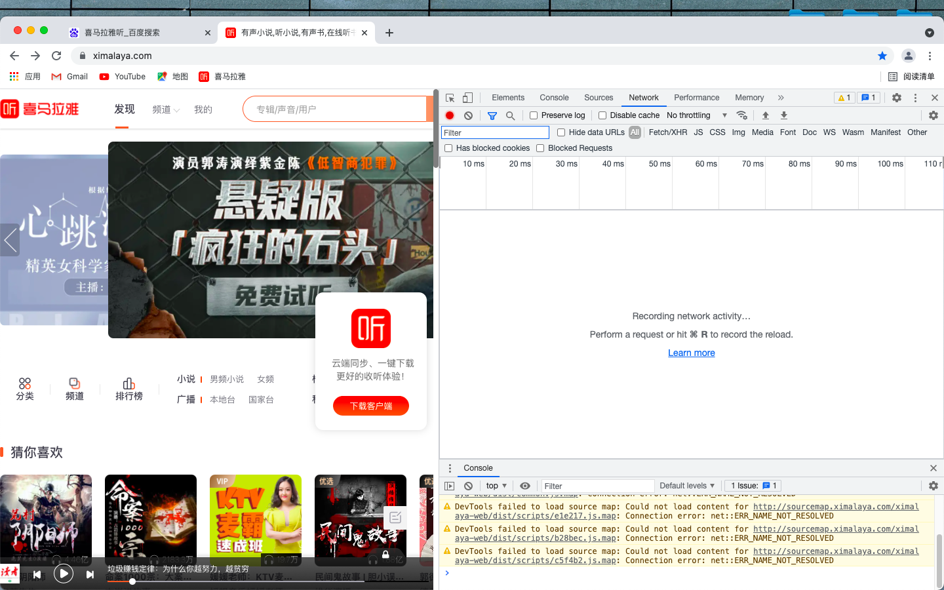Click the 1 Issue button in console
This screenshot has width=944, height=590.
click(753, 486)
